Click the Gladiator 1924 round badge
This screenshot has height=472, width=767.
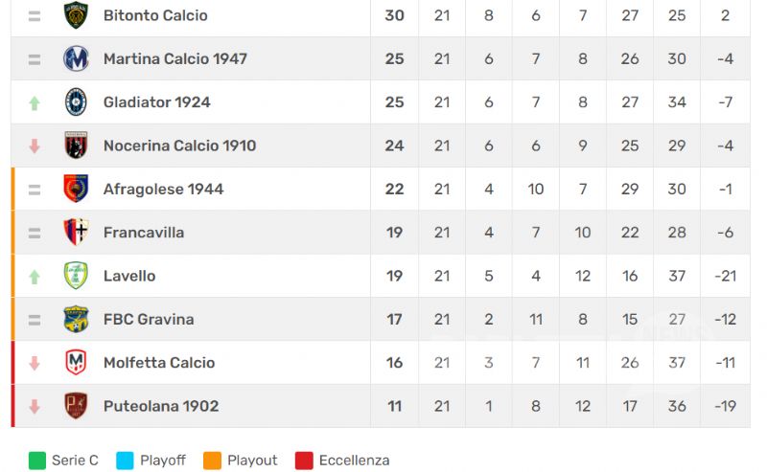point(76,102)
